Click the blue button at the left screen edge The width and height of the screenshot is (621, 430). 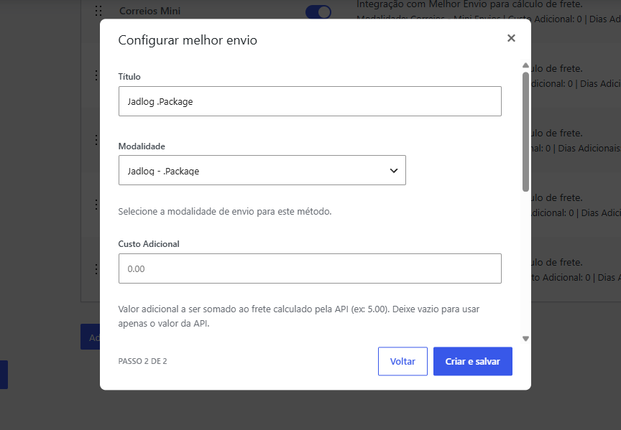[4, 375]
